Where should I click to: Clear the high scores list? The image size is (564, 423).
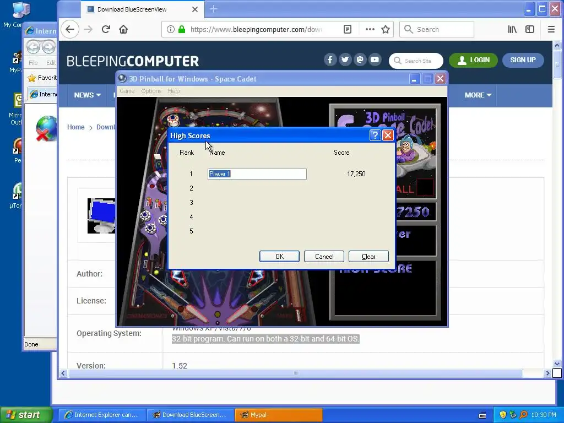(368, 257)
